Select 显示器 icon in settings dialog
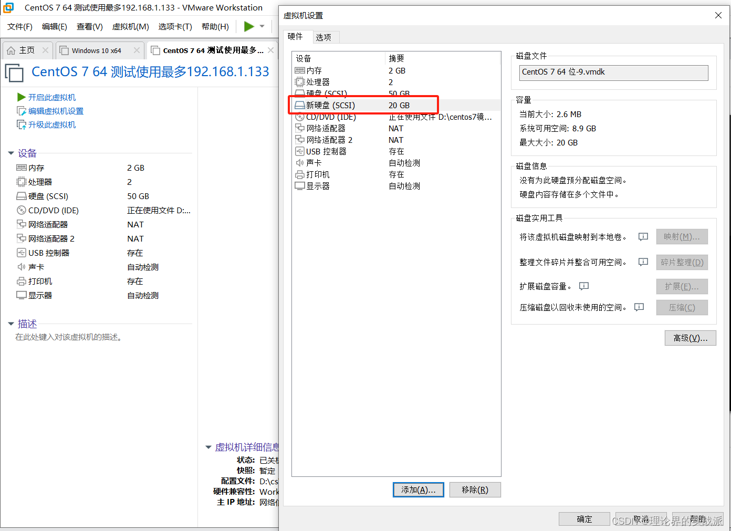731x531 pixels. [300, 186]
